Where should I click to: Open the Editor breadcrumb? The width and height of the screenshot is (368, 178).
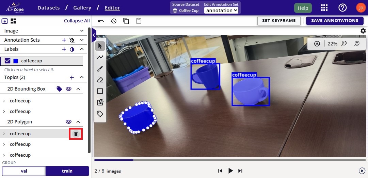(112, 8)
